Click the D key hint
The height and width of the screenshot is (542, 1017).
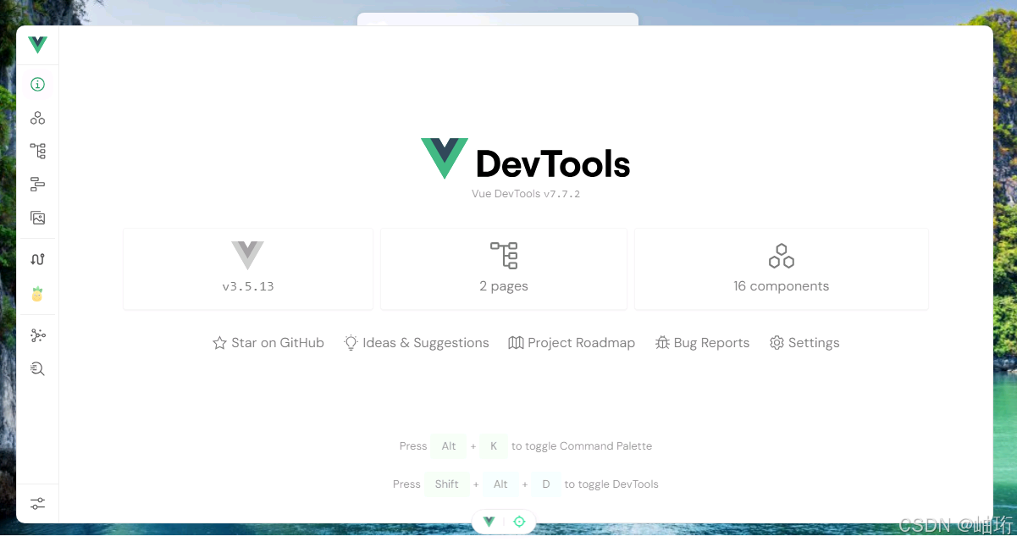tap(546, 484)
